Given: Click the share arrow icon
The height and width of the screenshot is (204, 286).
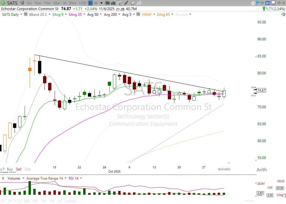Looking at the screenshot, I should (139, 3).
